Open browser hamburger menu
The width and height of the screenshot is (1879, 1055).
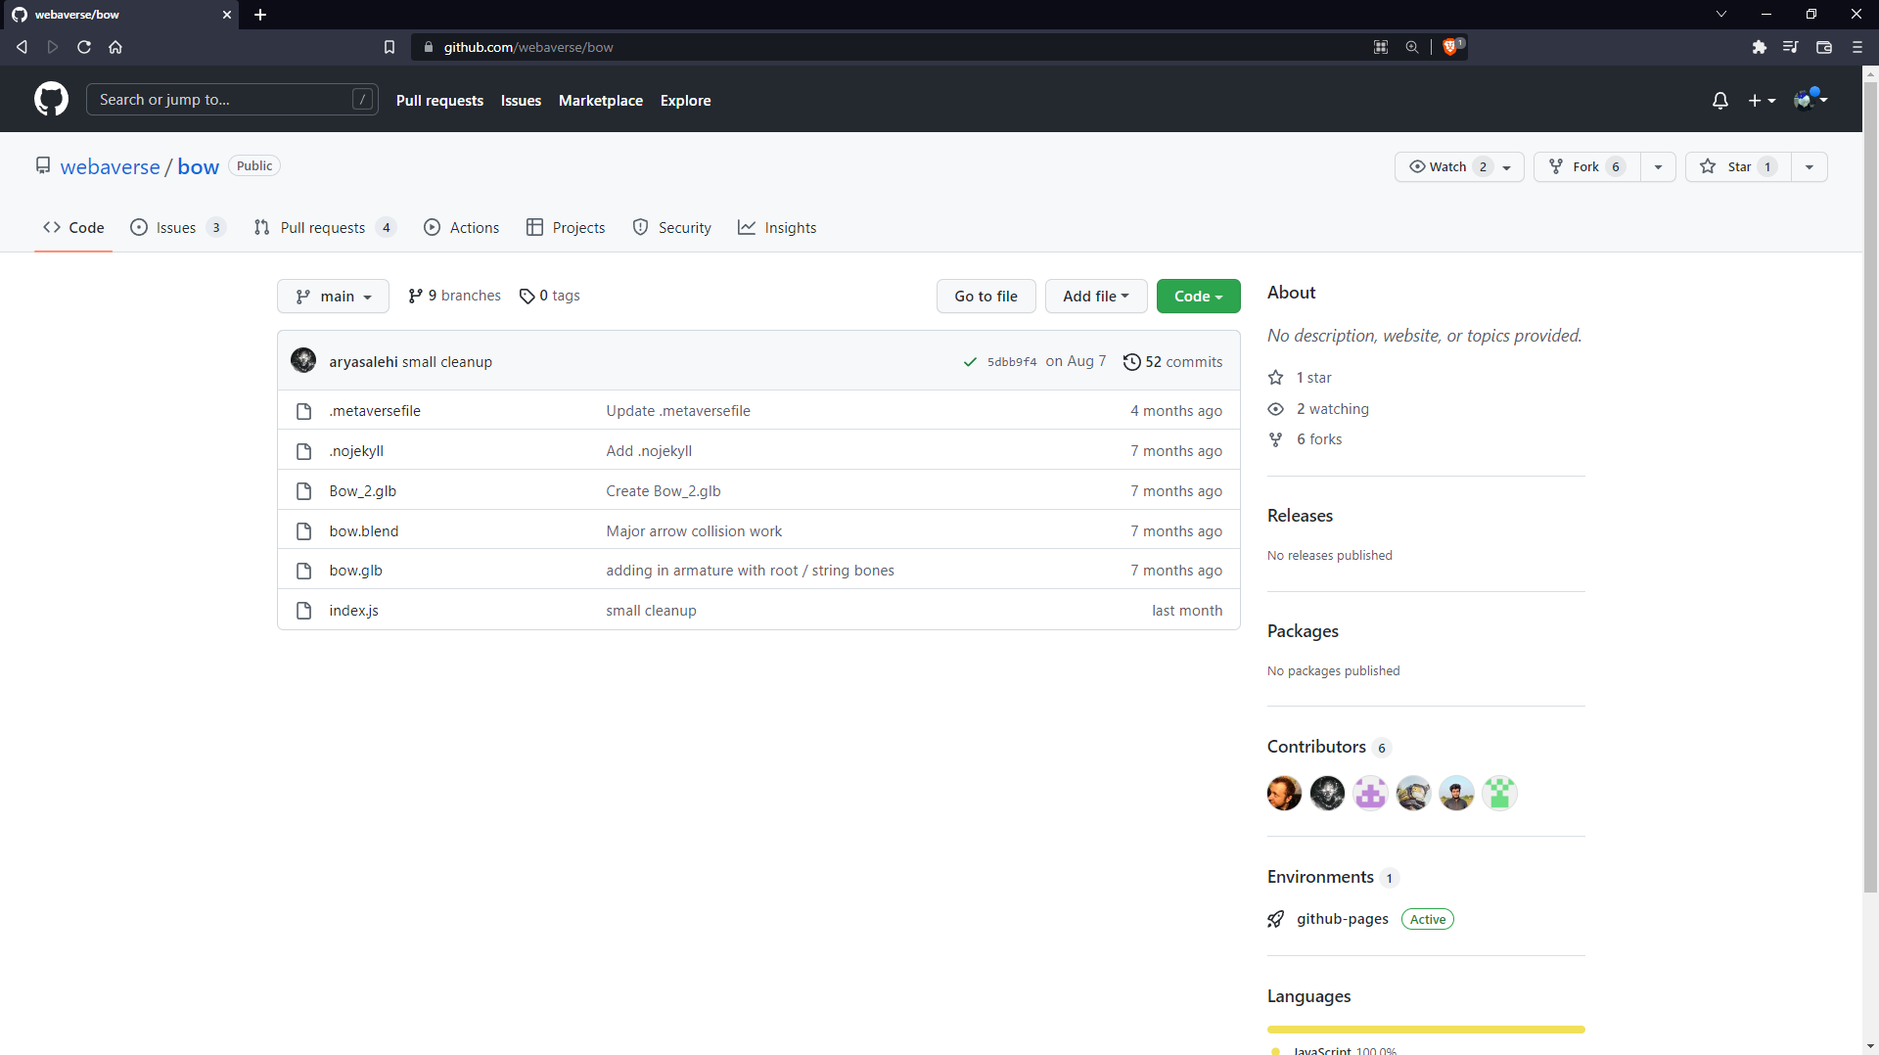coord(1857,47)
